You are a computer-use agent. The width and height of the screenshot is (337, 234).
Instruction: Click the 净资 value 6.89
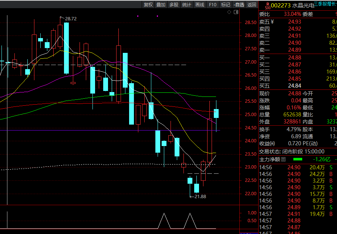coord(296,136)
